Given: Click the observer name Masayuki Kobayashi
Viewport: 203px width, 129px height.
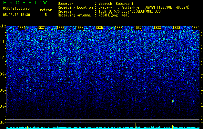Looking at the screenshot, I should (116, 4).
